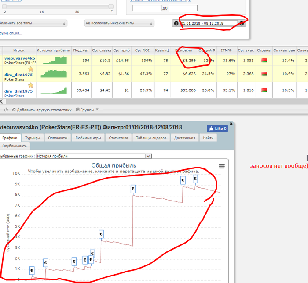Click the Опубликовать tab

click(15, 146)
